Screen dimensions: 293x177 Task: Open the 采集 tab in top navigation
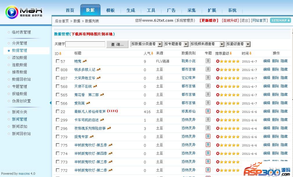coord(192,10)
